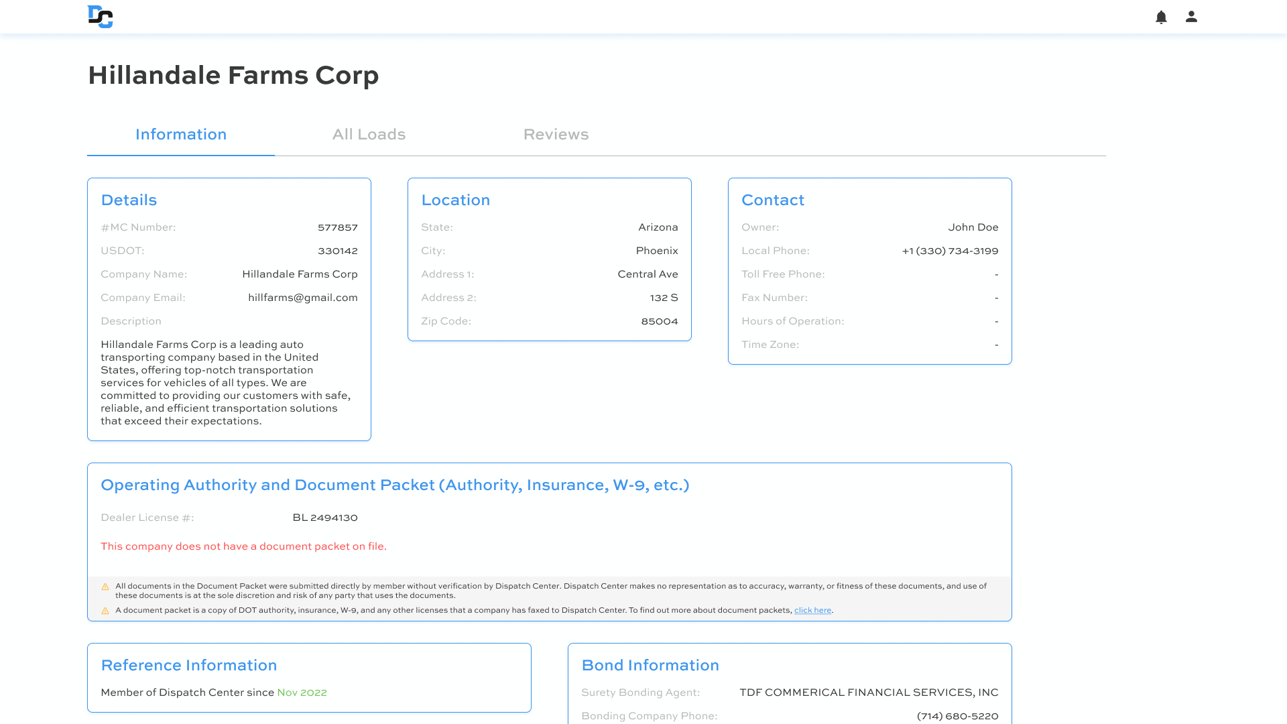Click the Location card heading
This screenshot has width=1287, height=724.
pos(456,200)
